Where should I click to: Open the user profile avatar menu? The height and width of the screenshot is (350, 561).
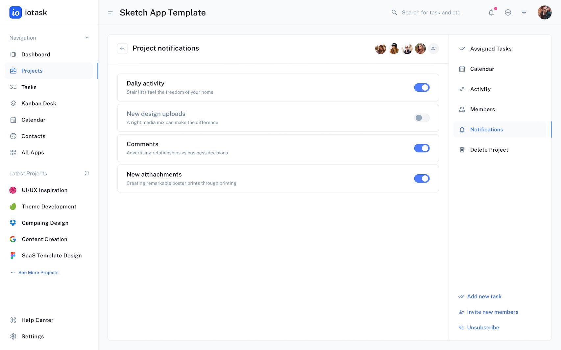pos(544,12)
